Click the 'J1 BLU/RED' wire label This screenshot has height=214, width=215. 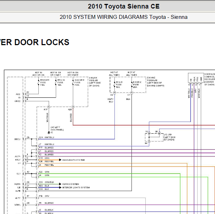tap(46, 151)
